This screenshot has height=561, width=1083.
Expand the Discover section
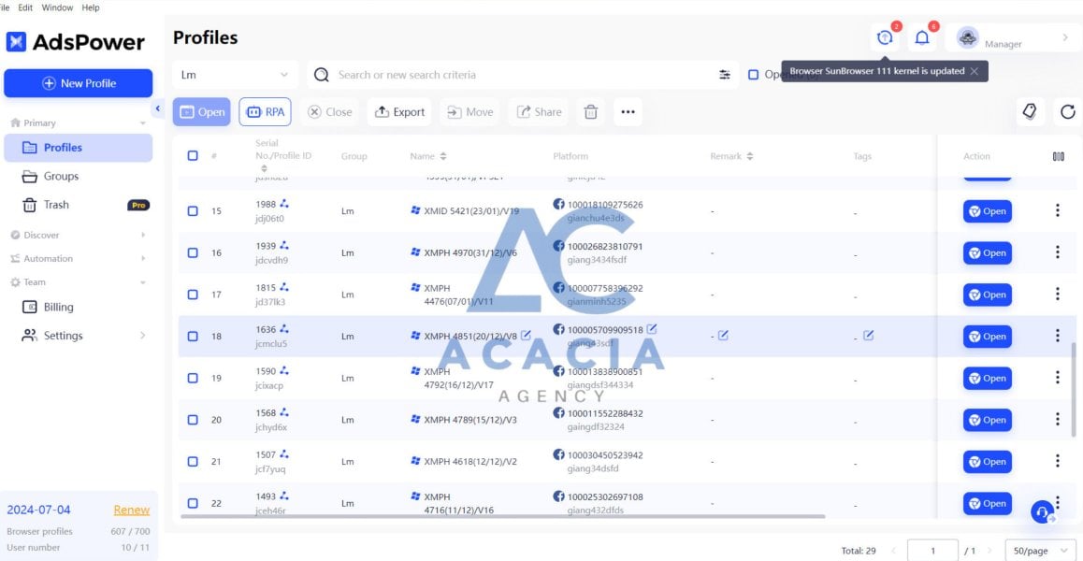(x=143, y=235)
